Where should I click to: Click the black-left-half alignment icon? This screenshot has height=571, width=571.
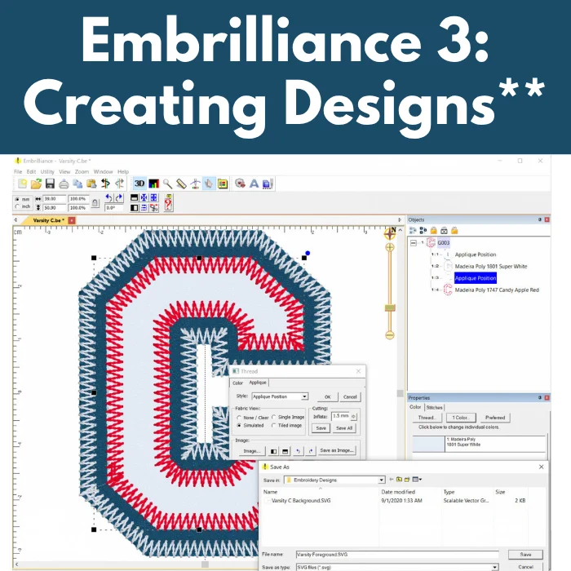click(134, 208)
